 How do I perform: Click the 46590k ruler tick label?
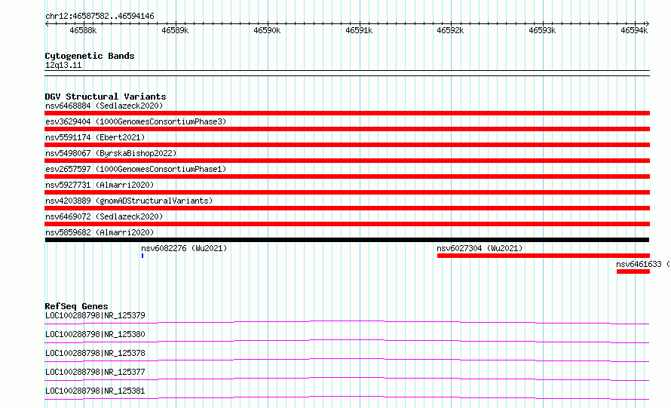coord(267,30)
